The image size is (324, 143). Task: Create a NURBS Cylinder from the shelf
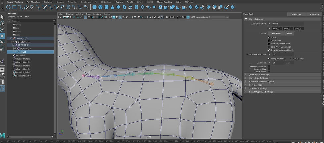click(107, 7)
